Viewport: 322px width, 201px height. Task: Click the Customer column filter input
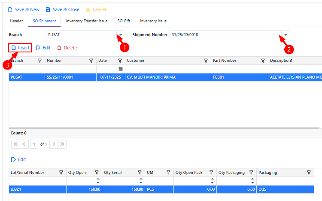tap(168, 69)
